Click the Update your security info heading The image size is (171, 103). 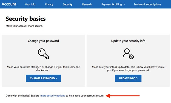128,41
